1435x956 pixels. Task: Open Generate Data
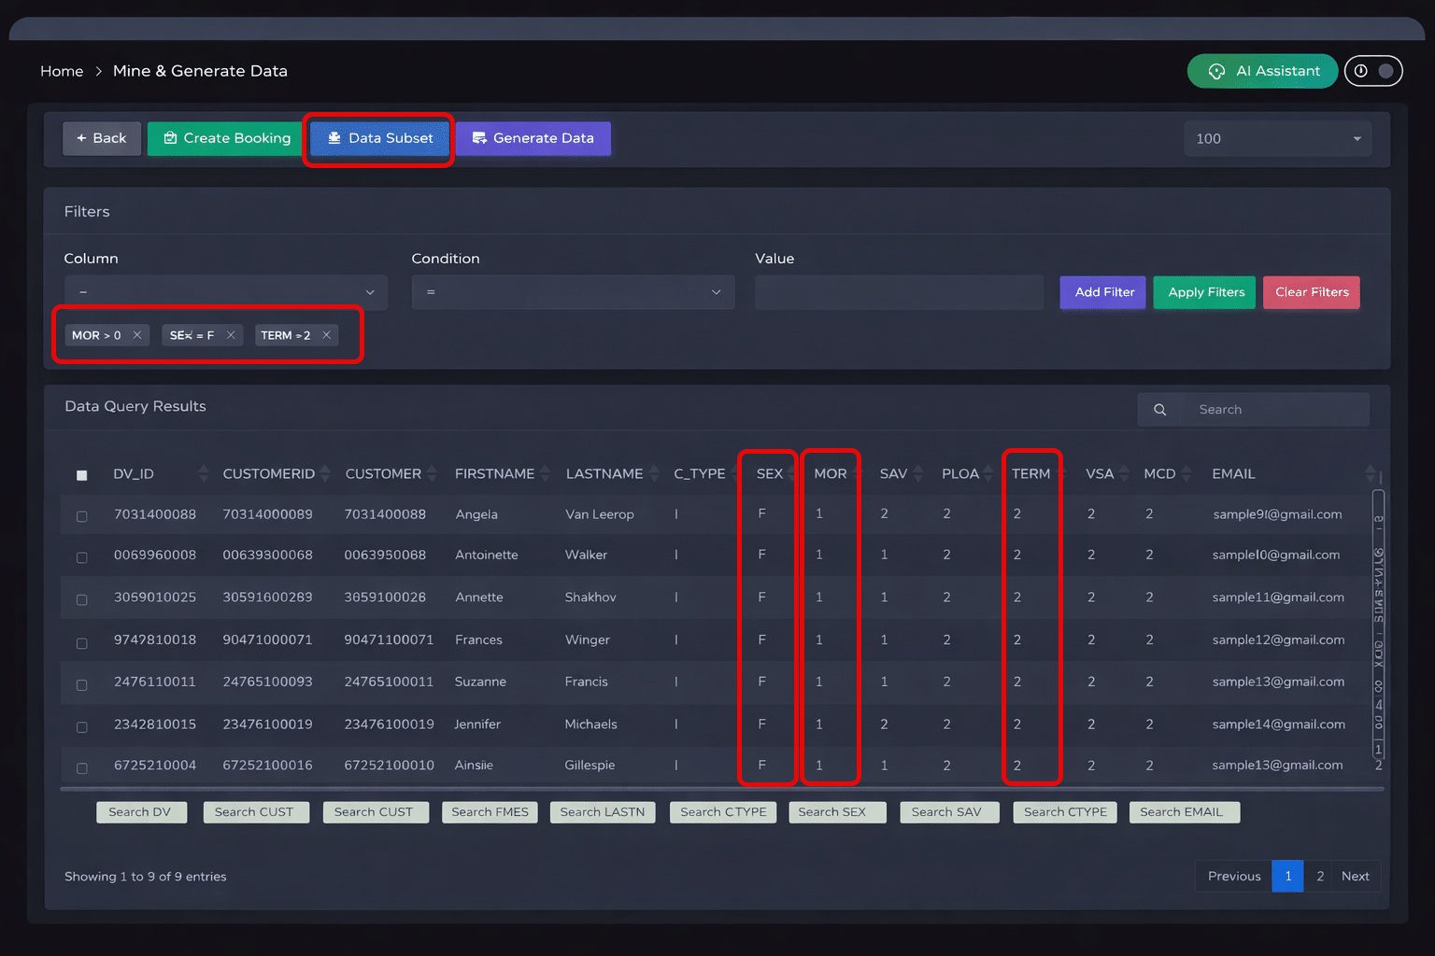click(533, 138)
